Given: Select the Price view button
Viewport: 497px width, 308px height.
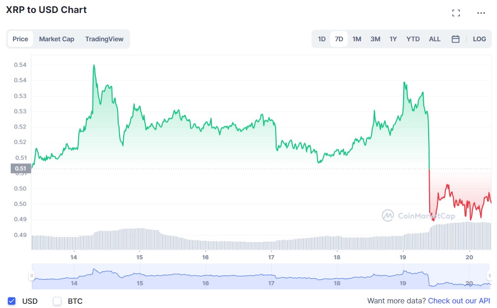Looking at the screenshot, I should (20, 39).
